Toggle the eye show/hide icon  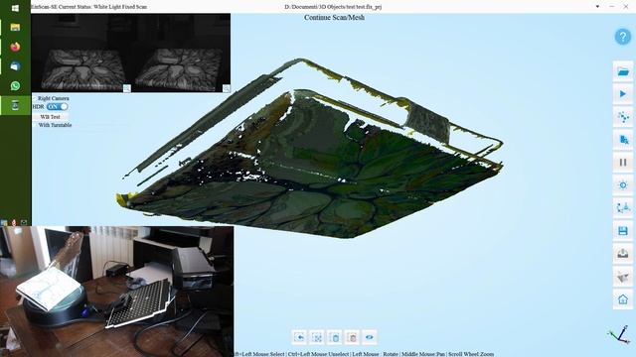point(370,337)
